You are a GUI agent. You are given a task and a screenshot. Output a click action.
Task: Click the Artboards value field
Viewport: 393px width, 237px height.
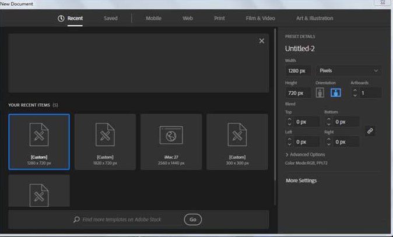(370, 93)
